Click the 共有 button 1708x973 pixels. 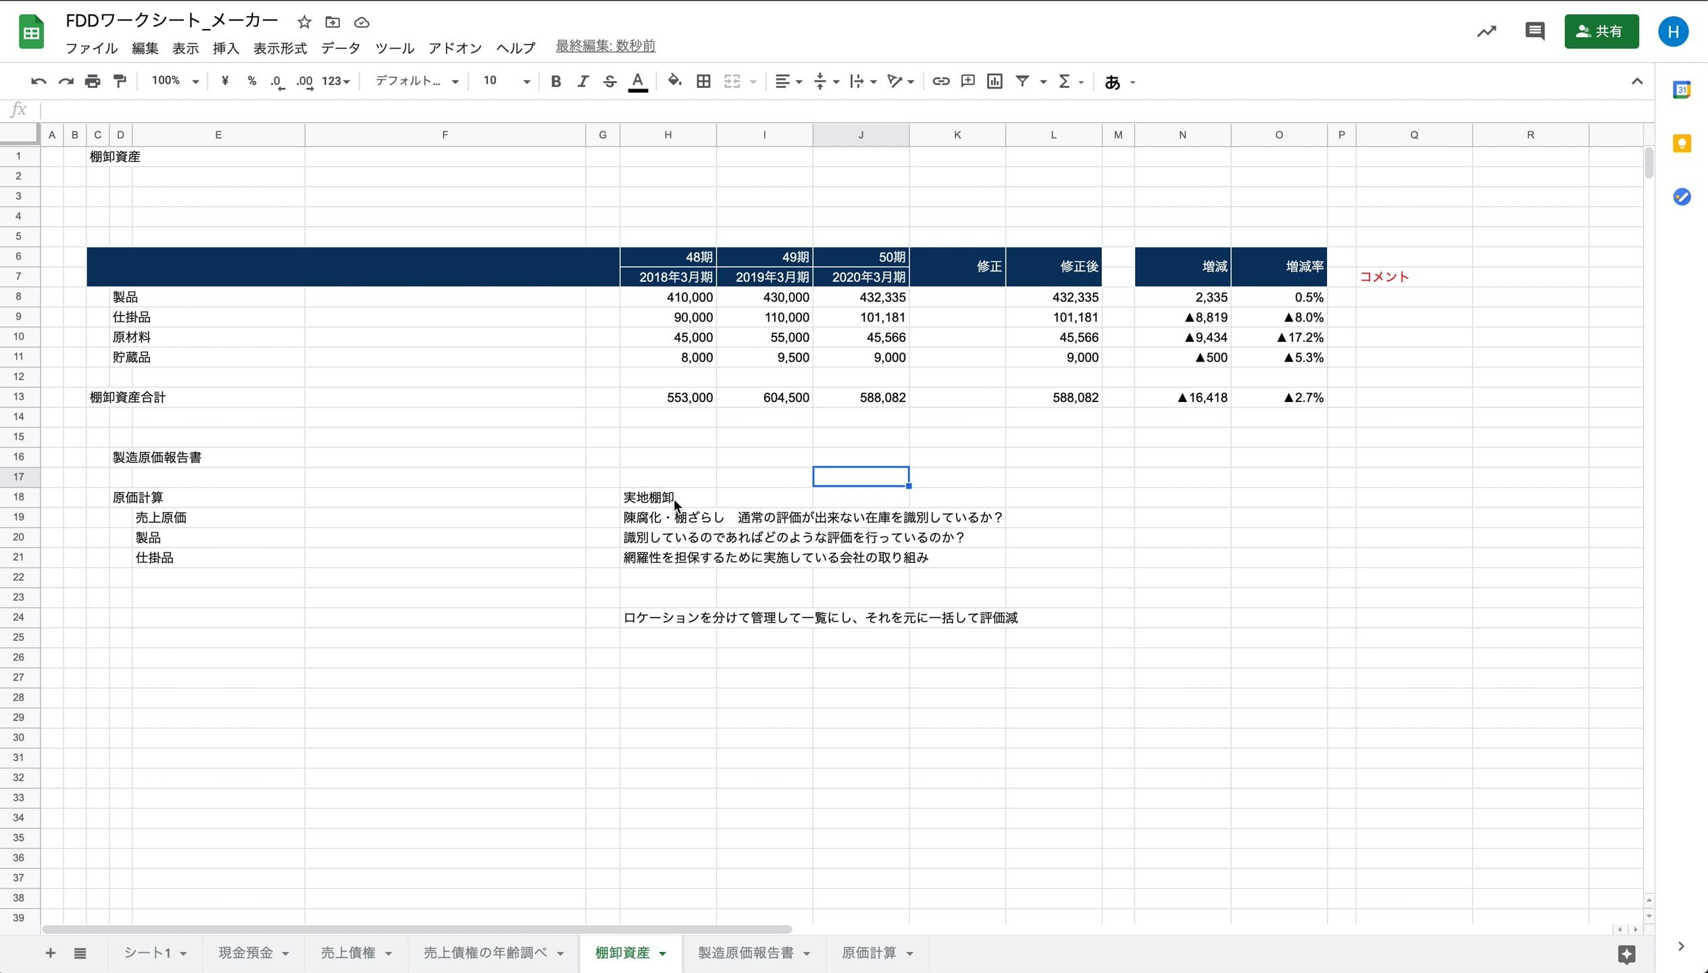click(x=1601, y=31)
